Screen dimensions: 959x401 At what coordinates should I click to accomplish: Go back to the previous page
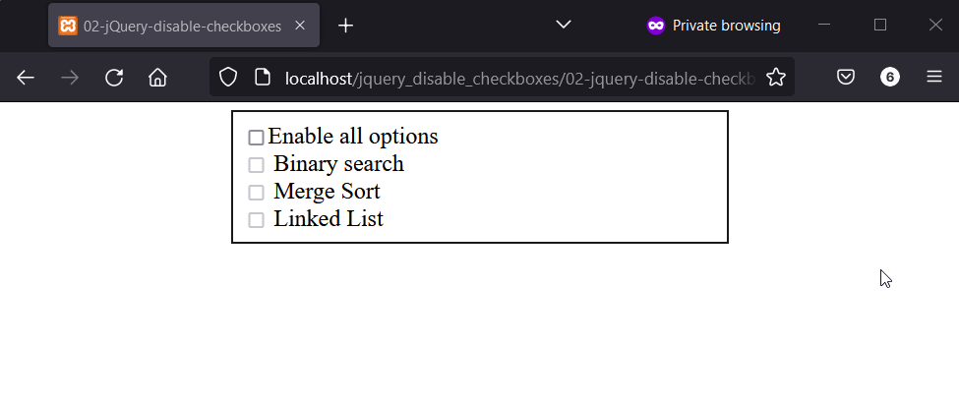click(x=26, y=78)
